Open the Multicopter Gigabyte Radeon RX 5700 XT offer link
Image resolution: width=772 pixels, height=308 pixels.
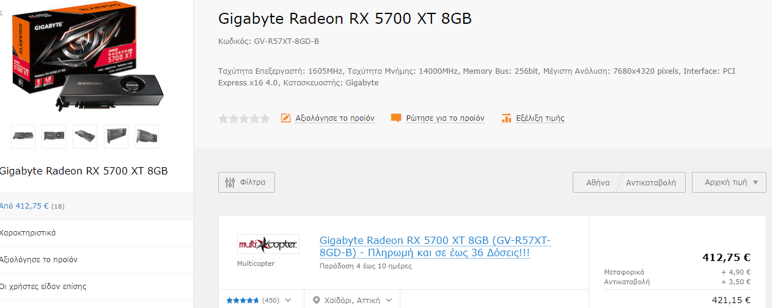(x=435, y=246)
